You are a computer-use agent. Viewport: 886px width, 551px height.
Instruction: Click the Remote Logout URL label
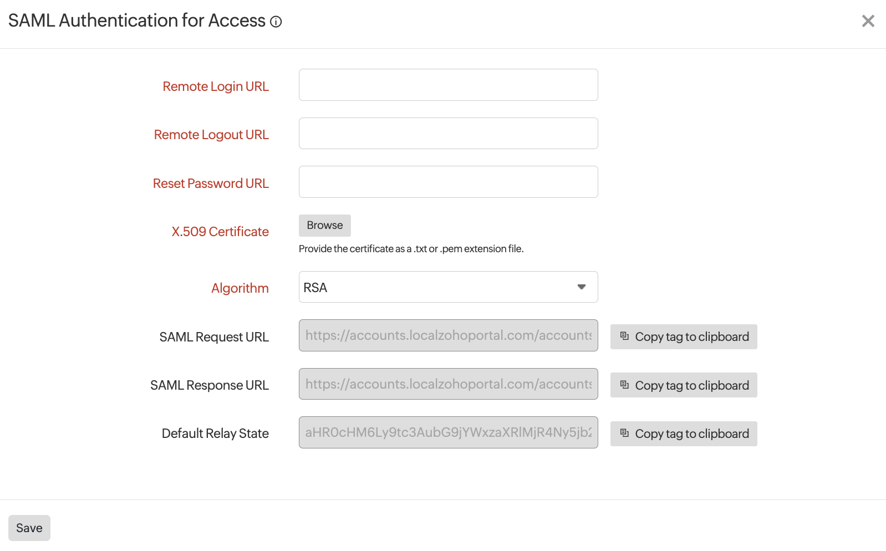(211, 135)
